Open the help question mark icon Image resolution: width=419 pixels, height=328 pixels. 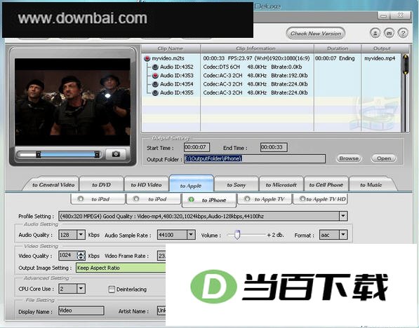(x=403, y=33)
